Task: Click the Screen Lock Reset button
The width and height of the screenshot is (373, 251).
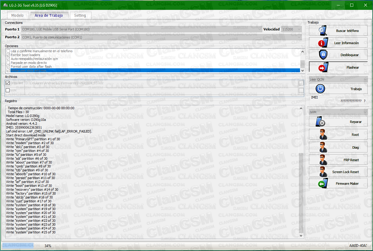Action: tap(338, 172)
